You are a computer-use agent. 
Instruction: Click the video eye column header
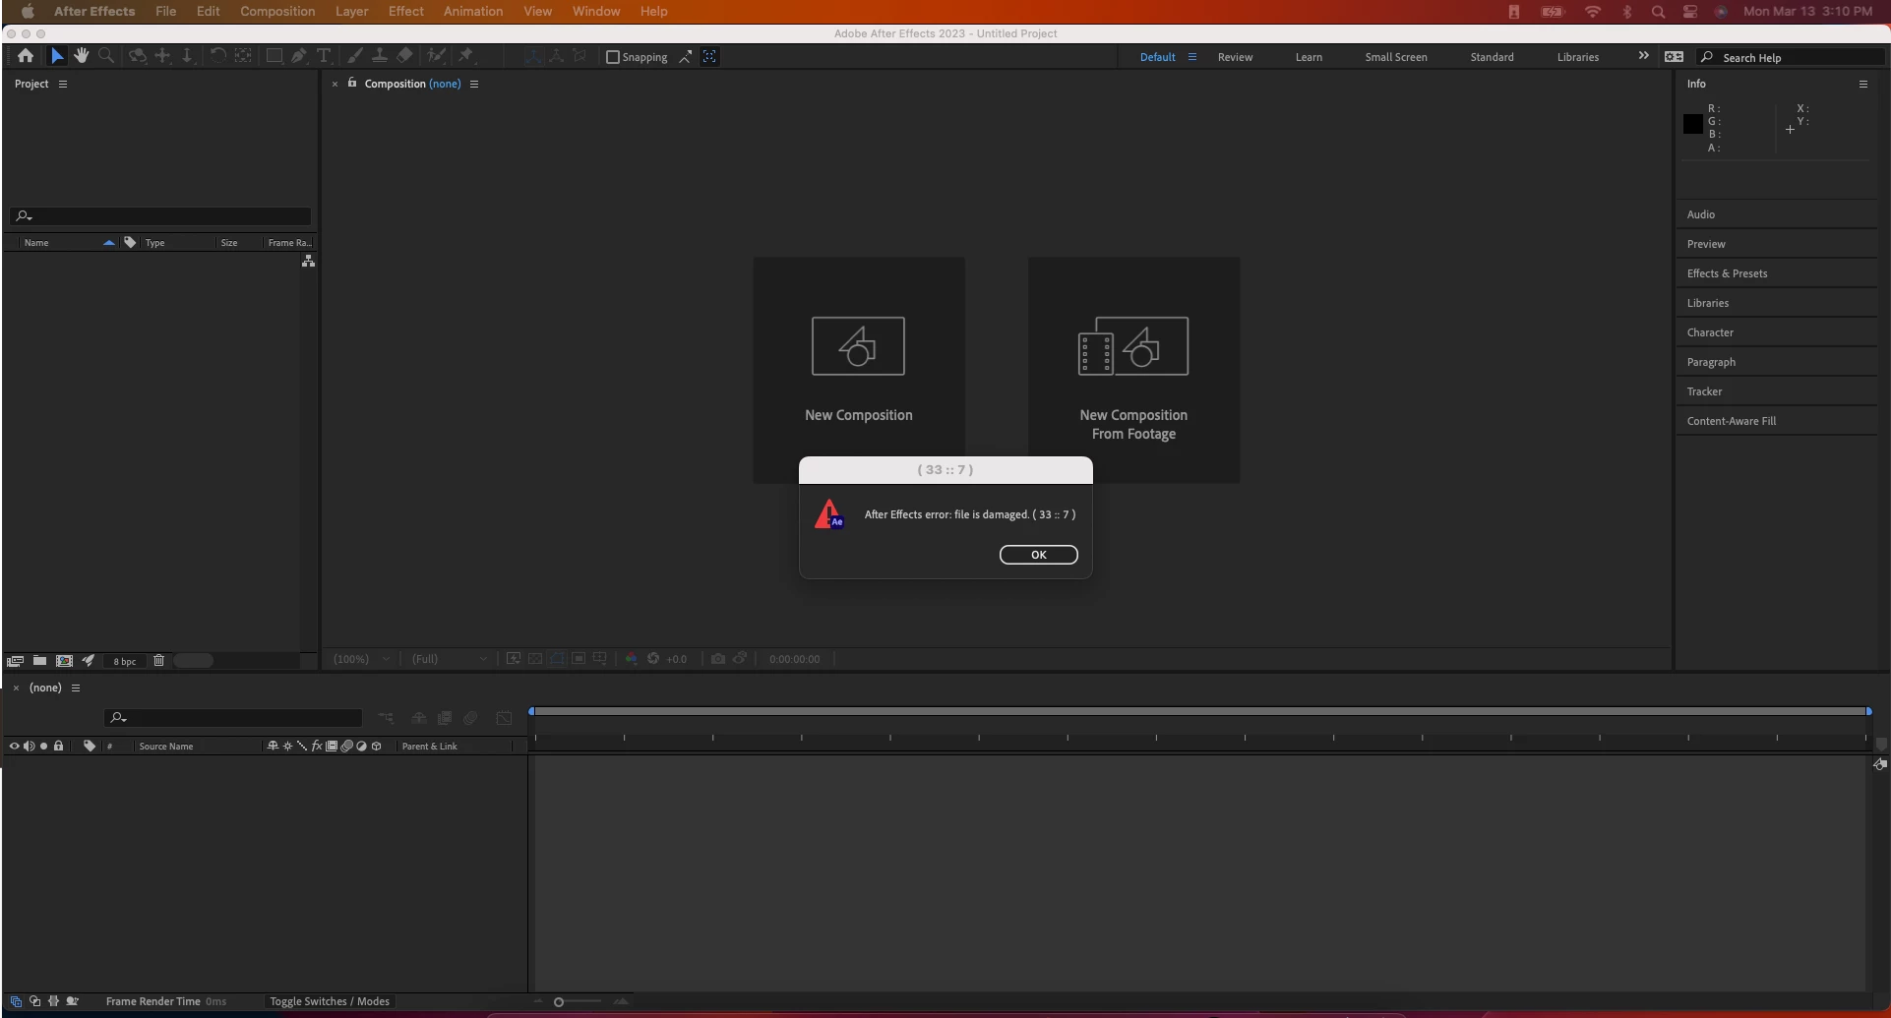14,746
